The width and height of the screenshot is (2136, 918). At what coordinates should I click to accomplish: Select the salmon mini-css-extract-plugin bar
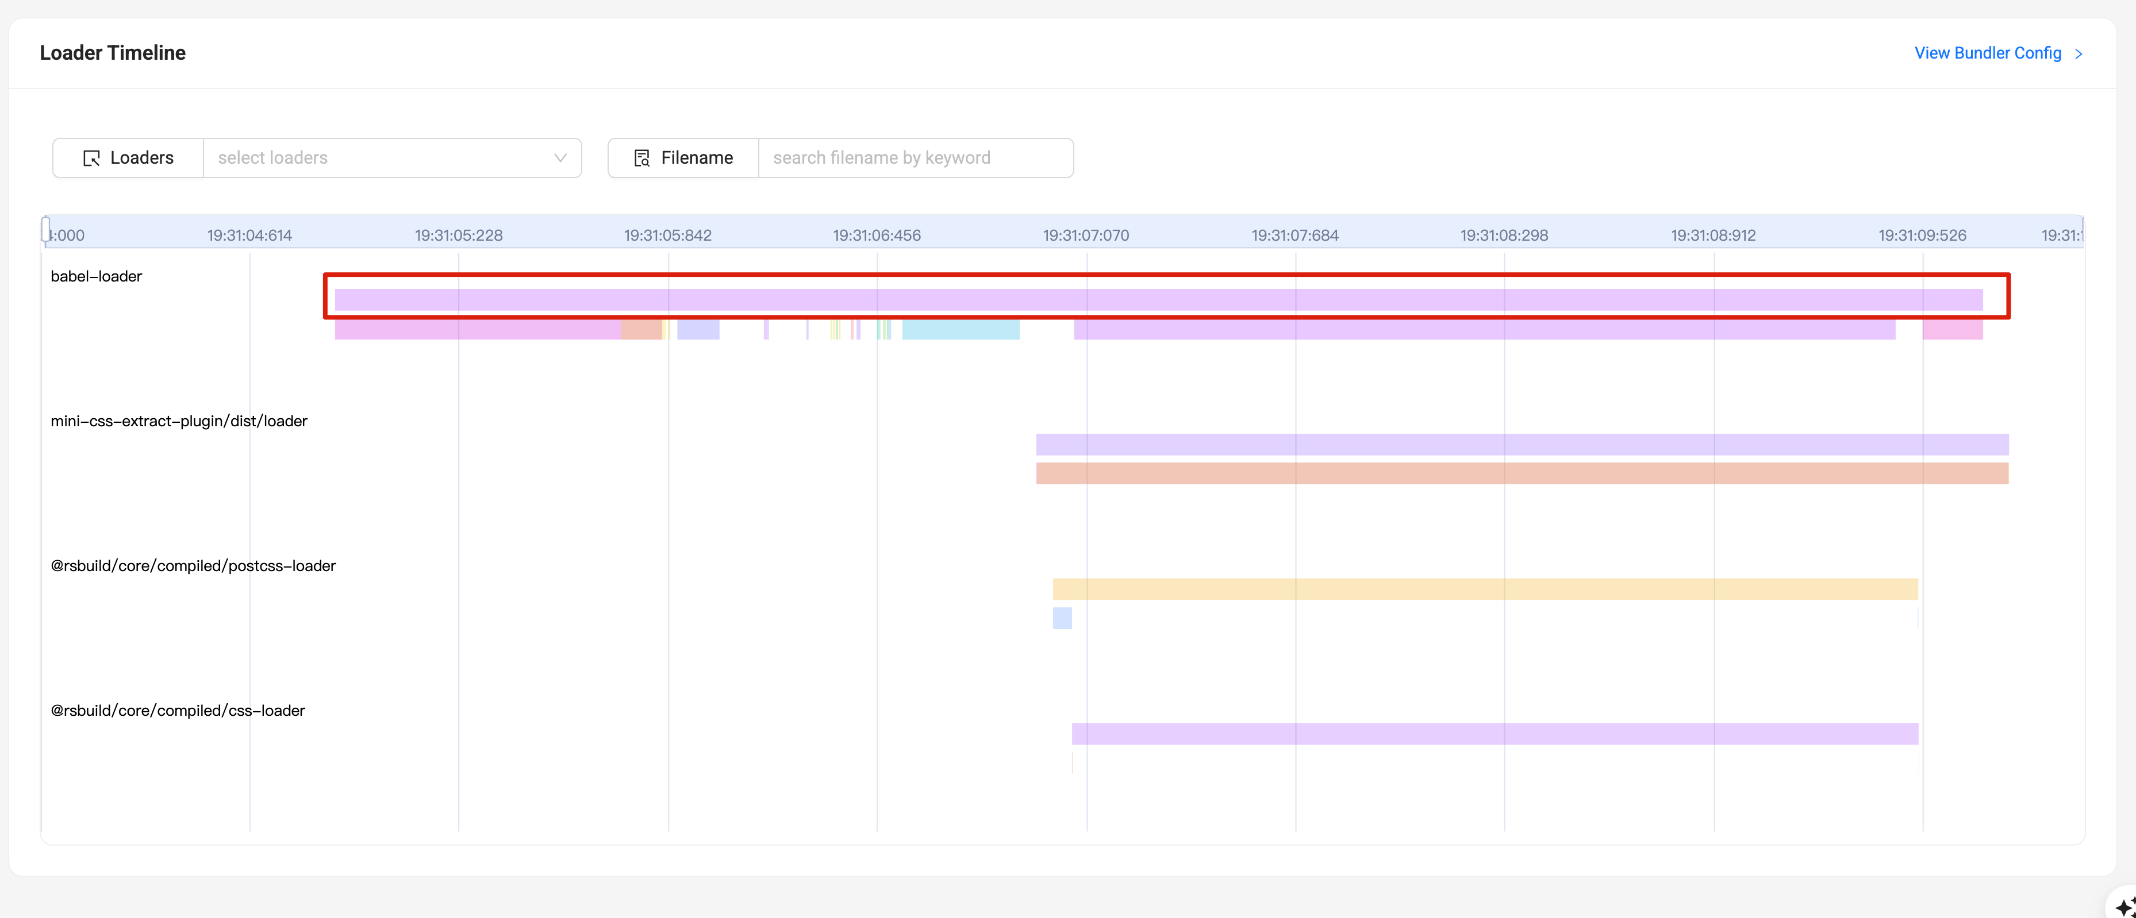click(x=1523, y=474)
